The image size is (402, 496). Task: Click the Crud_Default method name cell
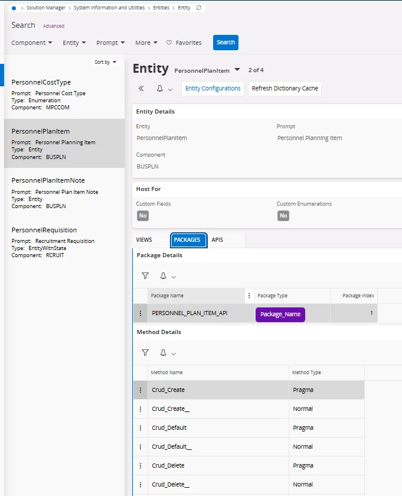[218, 428]
